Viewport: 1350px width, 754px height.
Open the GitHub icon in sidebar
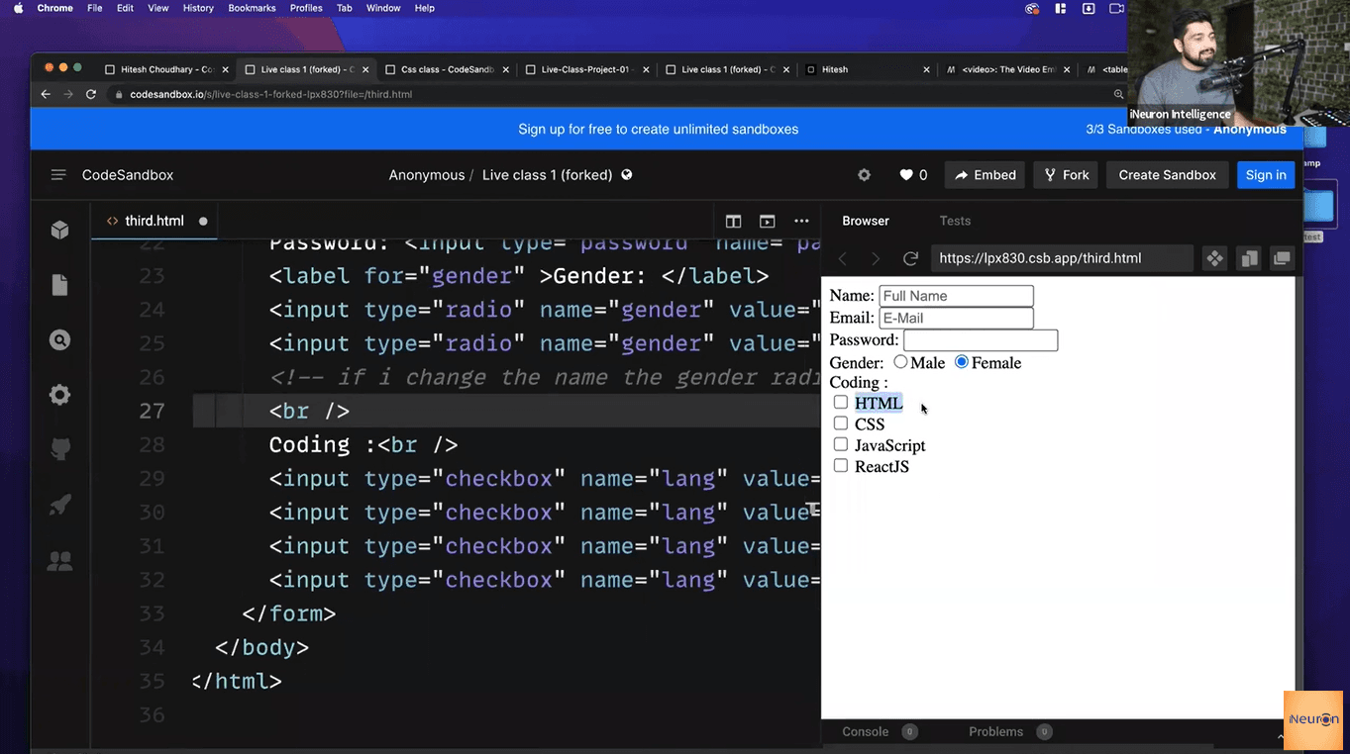(59, 449)
